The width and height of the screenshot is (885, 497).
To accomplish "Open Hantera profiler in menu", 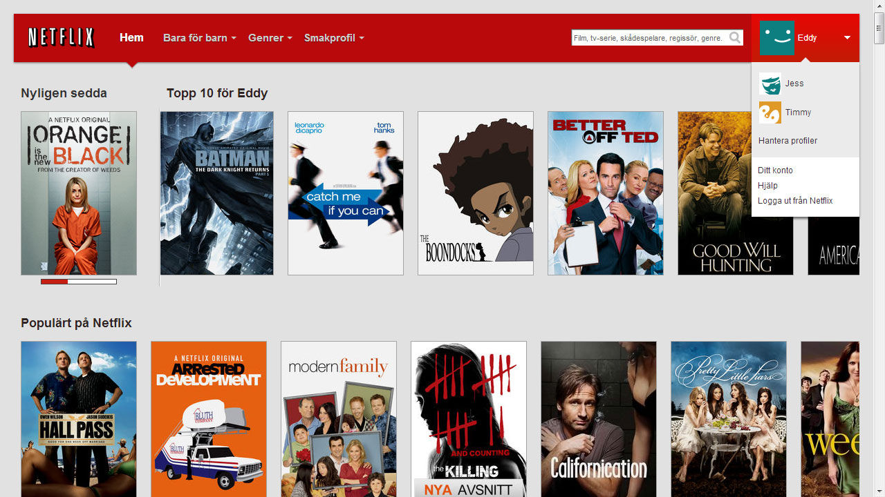I will [x=788, y=141].
